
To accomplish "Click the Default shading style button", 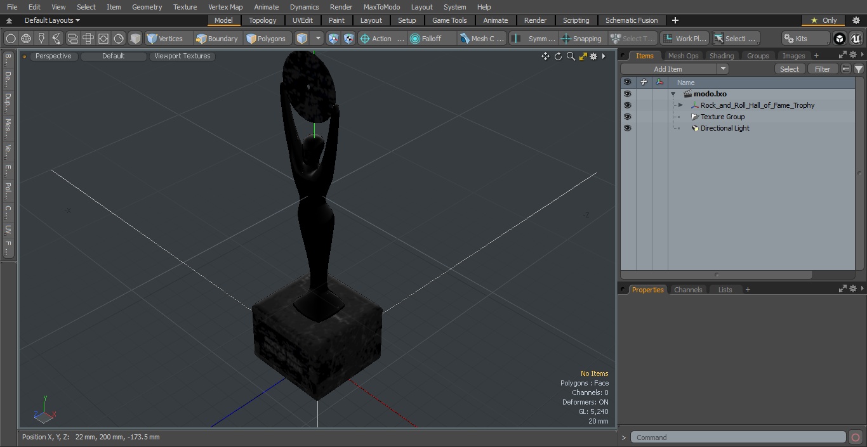I will (x=113, y=56).
